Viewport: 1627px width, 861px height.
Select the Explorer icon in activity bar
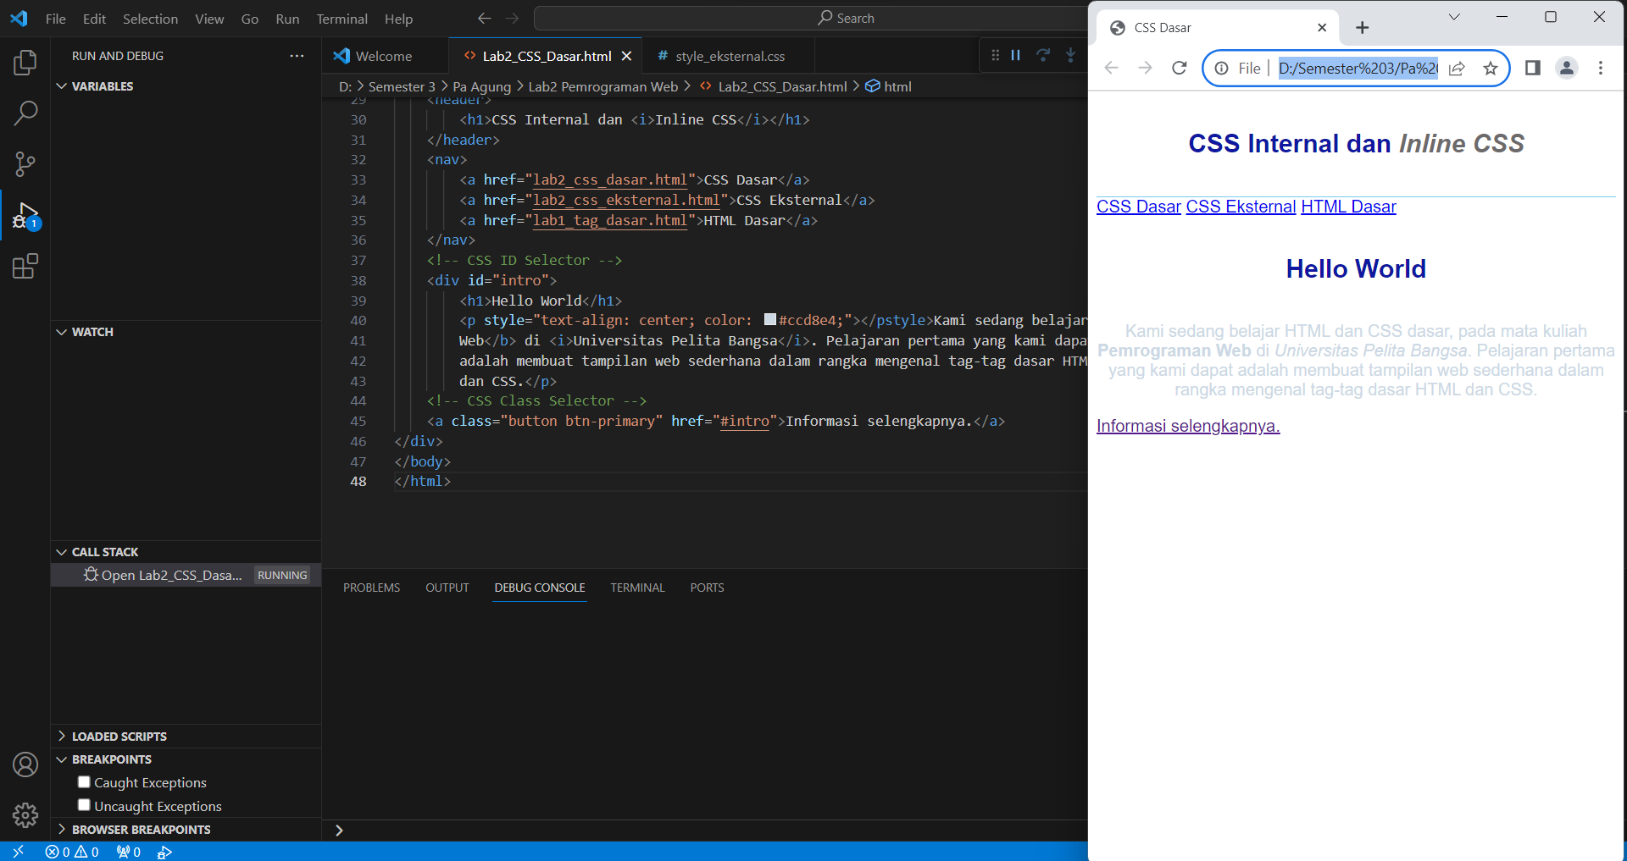tap(25, 62)
